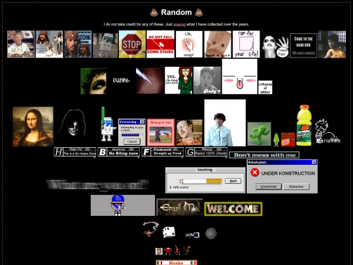Click the 'Do Not Fall Down Stairs' sign
The image size is (353, 265).
pos(161,44)
